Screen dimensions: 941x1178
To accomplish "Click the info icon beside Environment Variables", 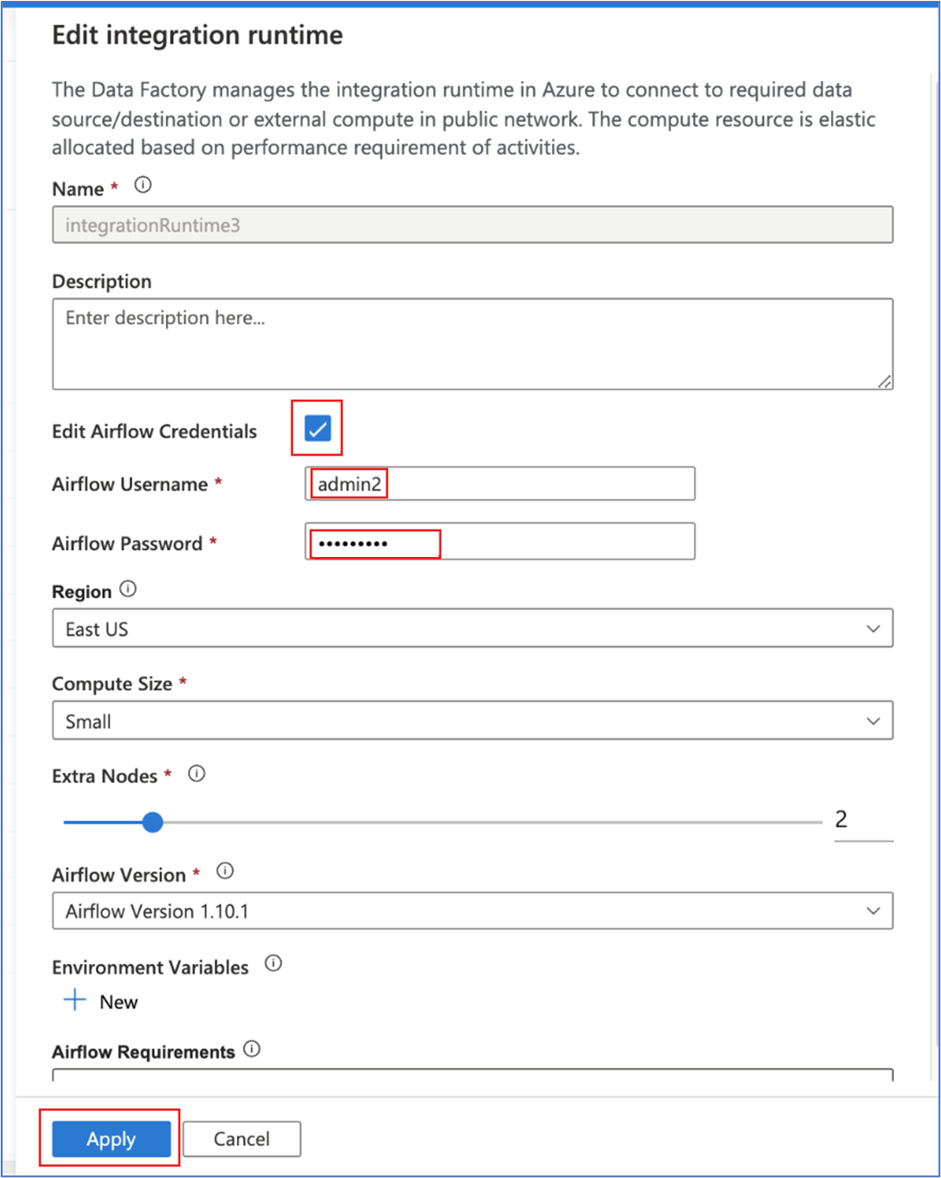I will (x=274, y=963).
